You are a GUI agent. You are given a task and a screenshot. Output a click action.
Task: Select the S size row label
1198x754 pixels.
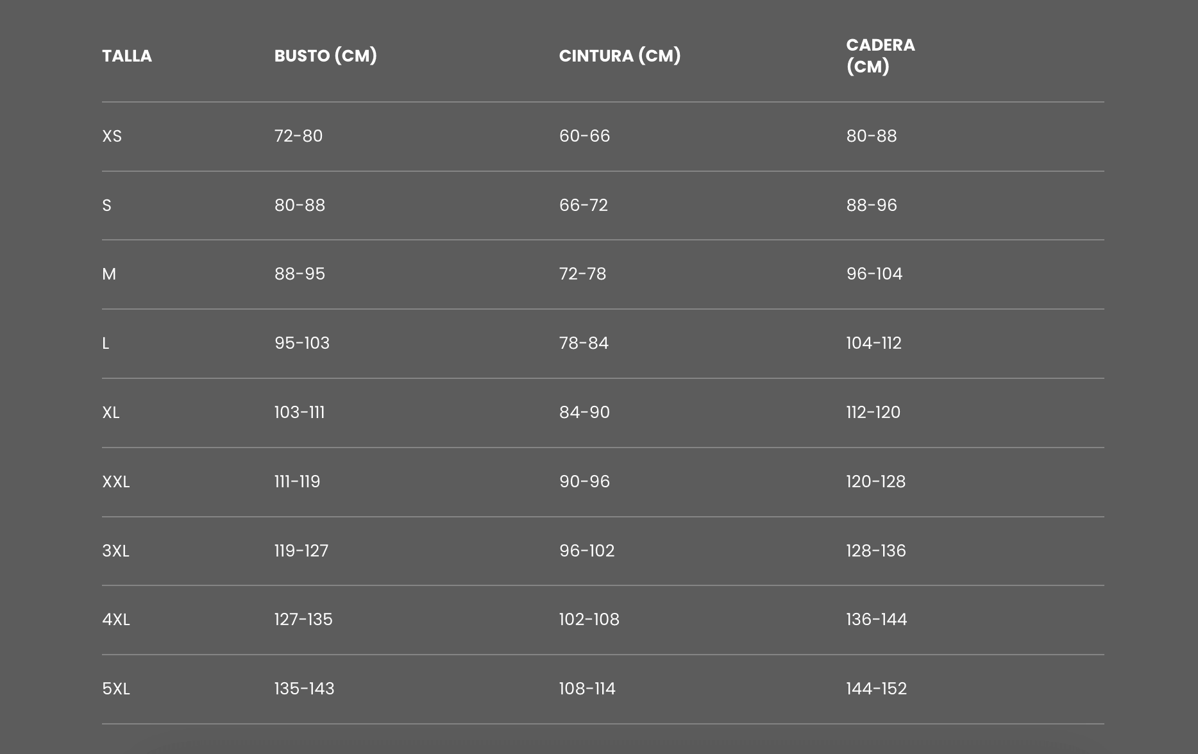[106, 205]
